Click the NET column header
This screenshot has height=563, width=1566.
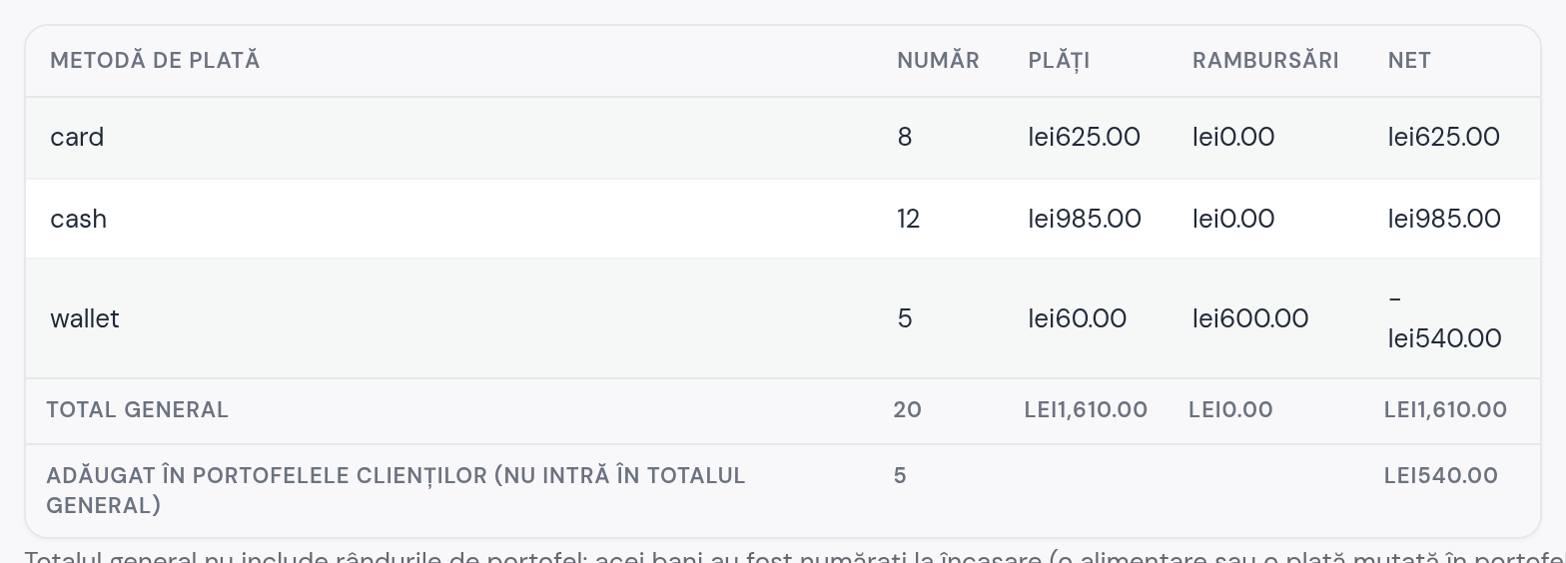tap(1409, 61)
